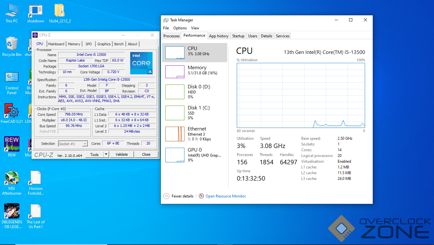Select the REW desktop shortcut
434x245 pixels.
pyautogui.click(x=12, y=147)
